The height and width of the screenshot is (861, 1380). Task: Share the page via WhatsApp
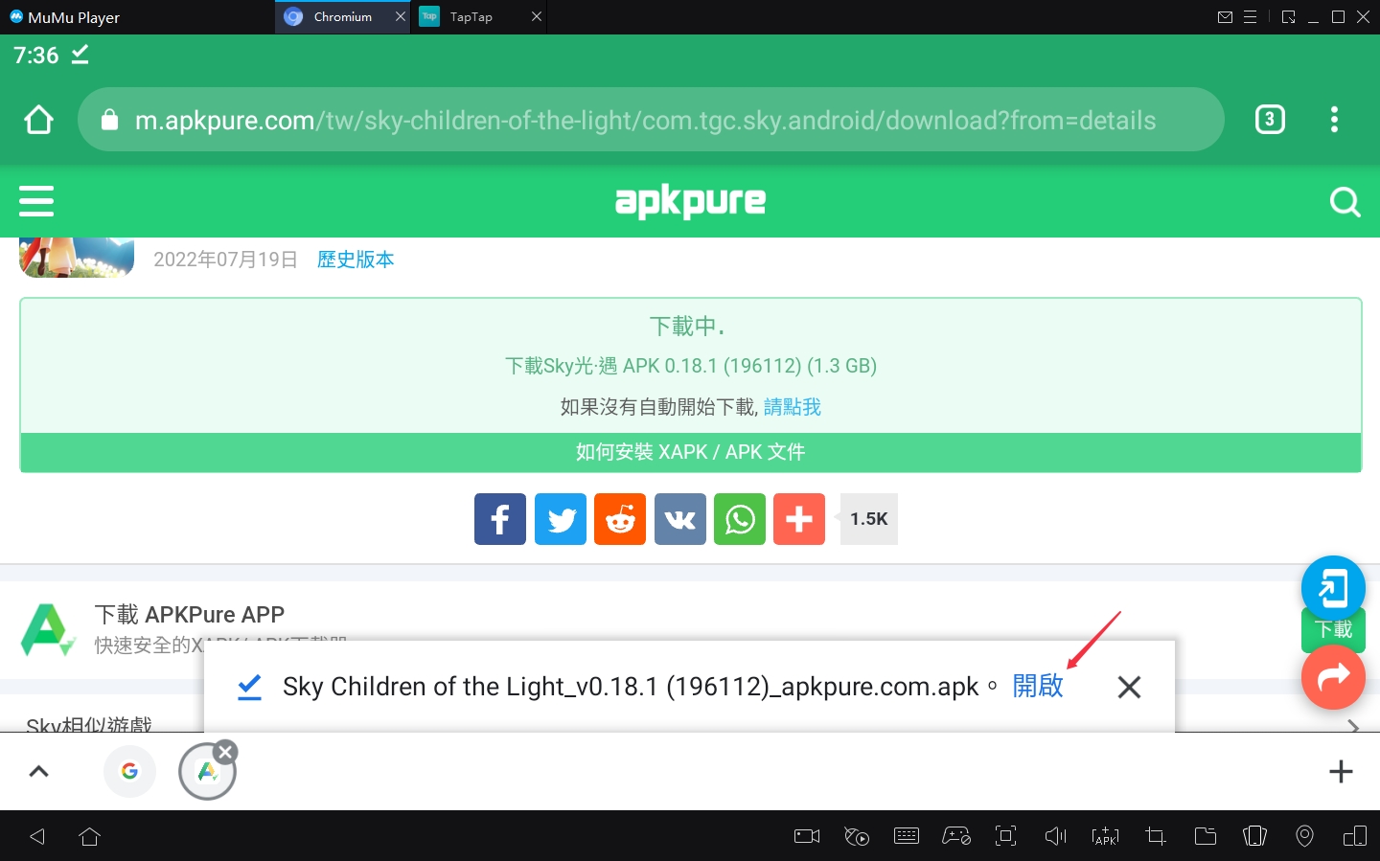[740, 519]
